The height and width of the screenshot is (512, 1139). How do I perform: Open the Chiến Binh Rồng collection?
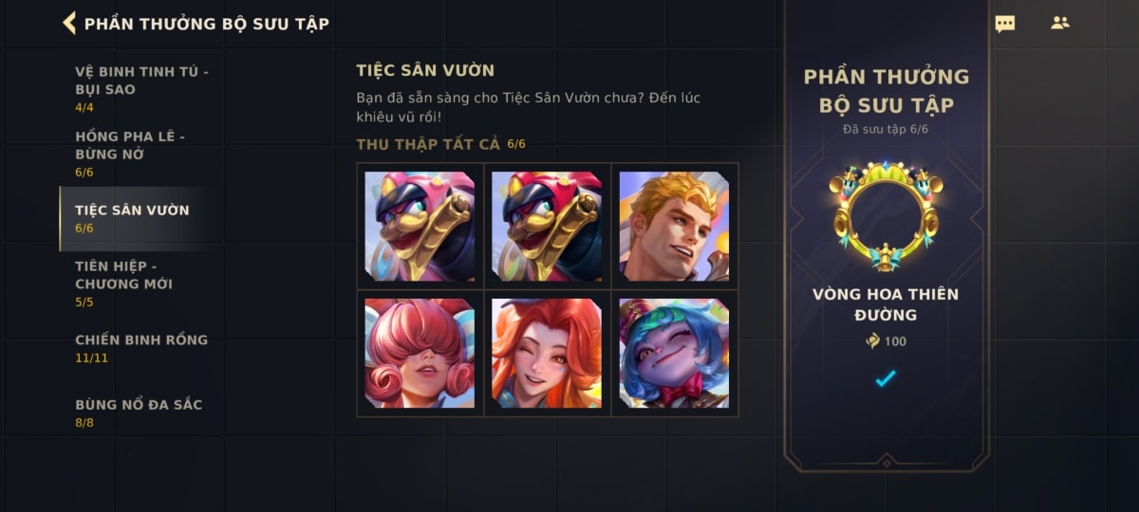(x=142, y=348)
